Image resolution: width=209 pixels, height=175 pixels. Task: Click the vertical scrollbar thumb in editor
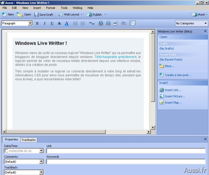(153, 67)
